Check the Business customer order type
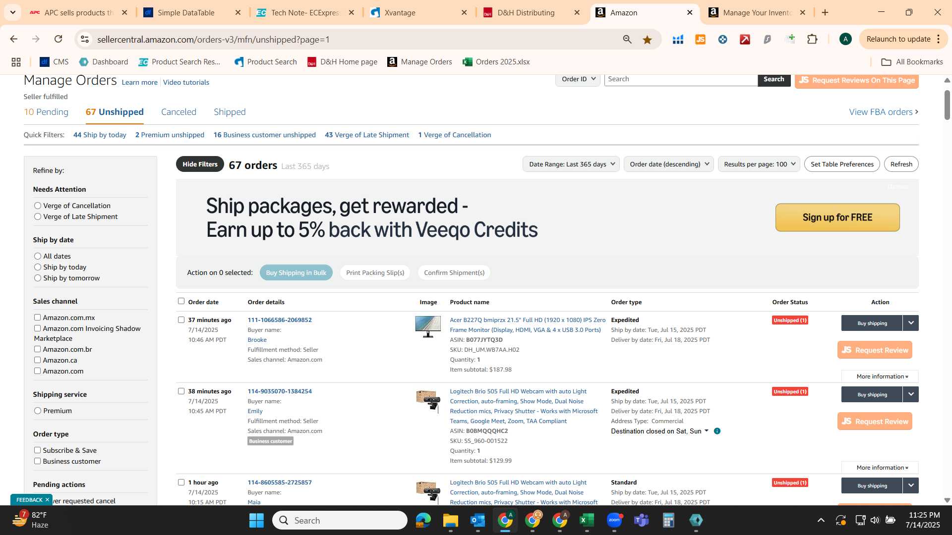Image resolution: width=952 pixels, height=535 pixels. (37, 461)
